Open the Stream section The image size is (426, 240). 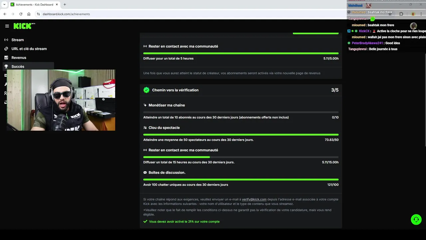(18, 40)
